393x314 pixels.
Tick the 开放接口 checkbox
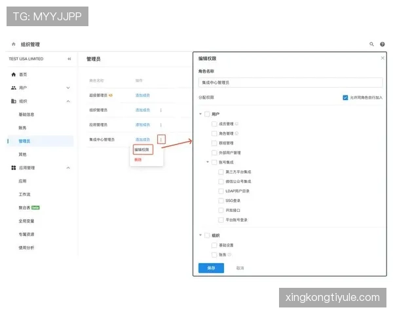point(221,211)
